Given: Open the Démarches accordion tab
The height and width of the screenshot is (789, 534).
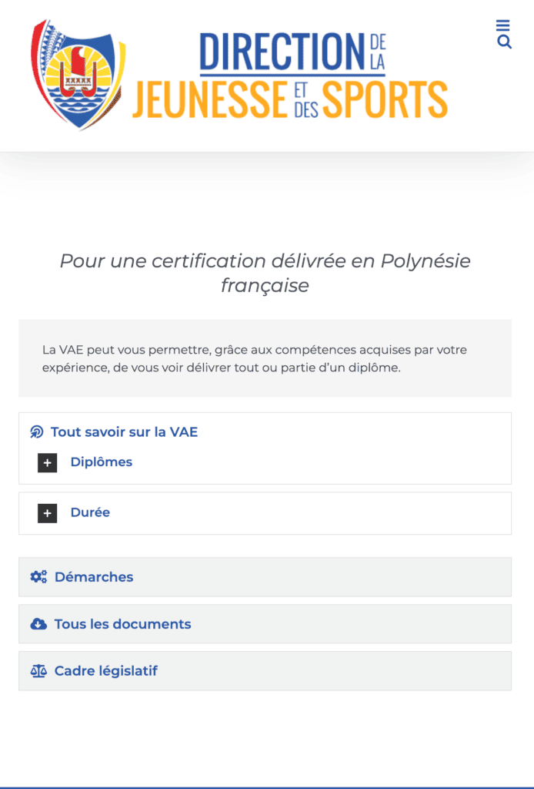Looking at the screenshot, I should pyautogui.click(x=94, y=577).
